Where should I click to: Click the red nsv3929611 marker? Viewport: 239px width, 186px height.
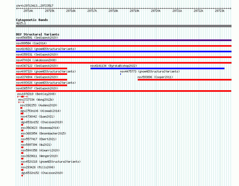[x=22, y=159]
